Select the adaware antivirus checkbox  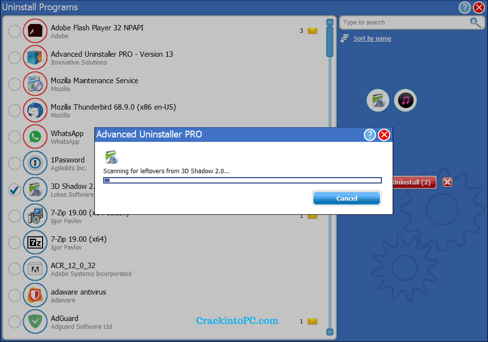tap(15, 296)
